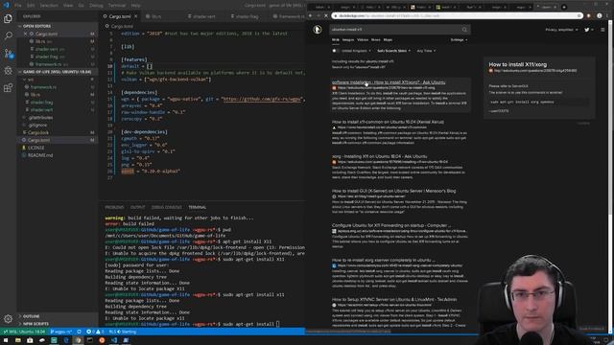This screenshot has height=345, width=614.
Task: Open 'How to install x11-common on Ubuntu 16.04' result
Action: pyautogui.click(x=388, y=122)
